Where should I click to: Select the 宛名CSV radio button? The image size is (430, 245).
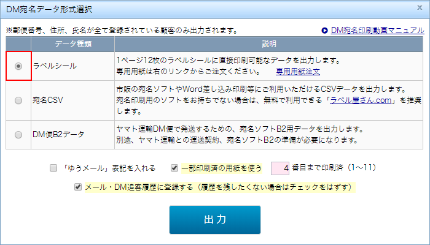click(x=18, y=100)
